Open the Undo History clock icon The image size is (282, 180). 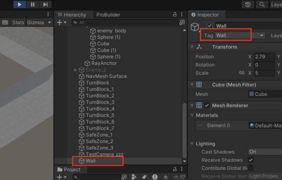click(248, 4)
